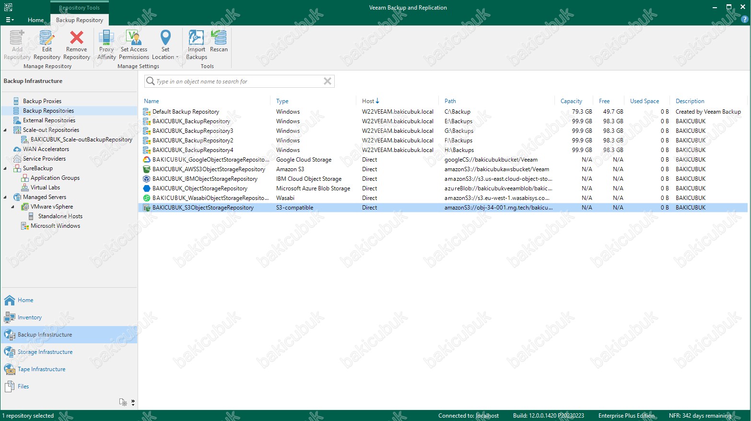
Task: Click the S3-compatible type cell
Action: point(294,208)
